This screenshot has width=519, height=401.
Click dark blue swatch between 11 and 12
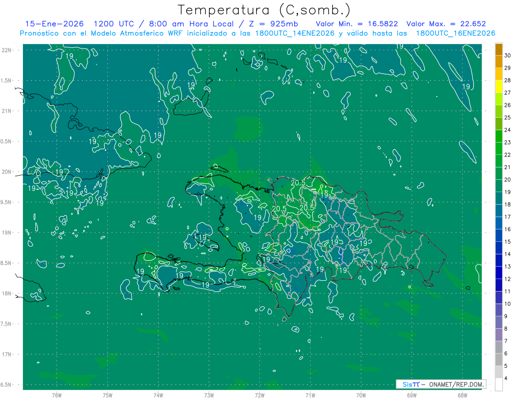(499, 286)
